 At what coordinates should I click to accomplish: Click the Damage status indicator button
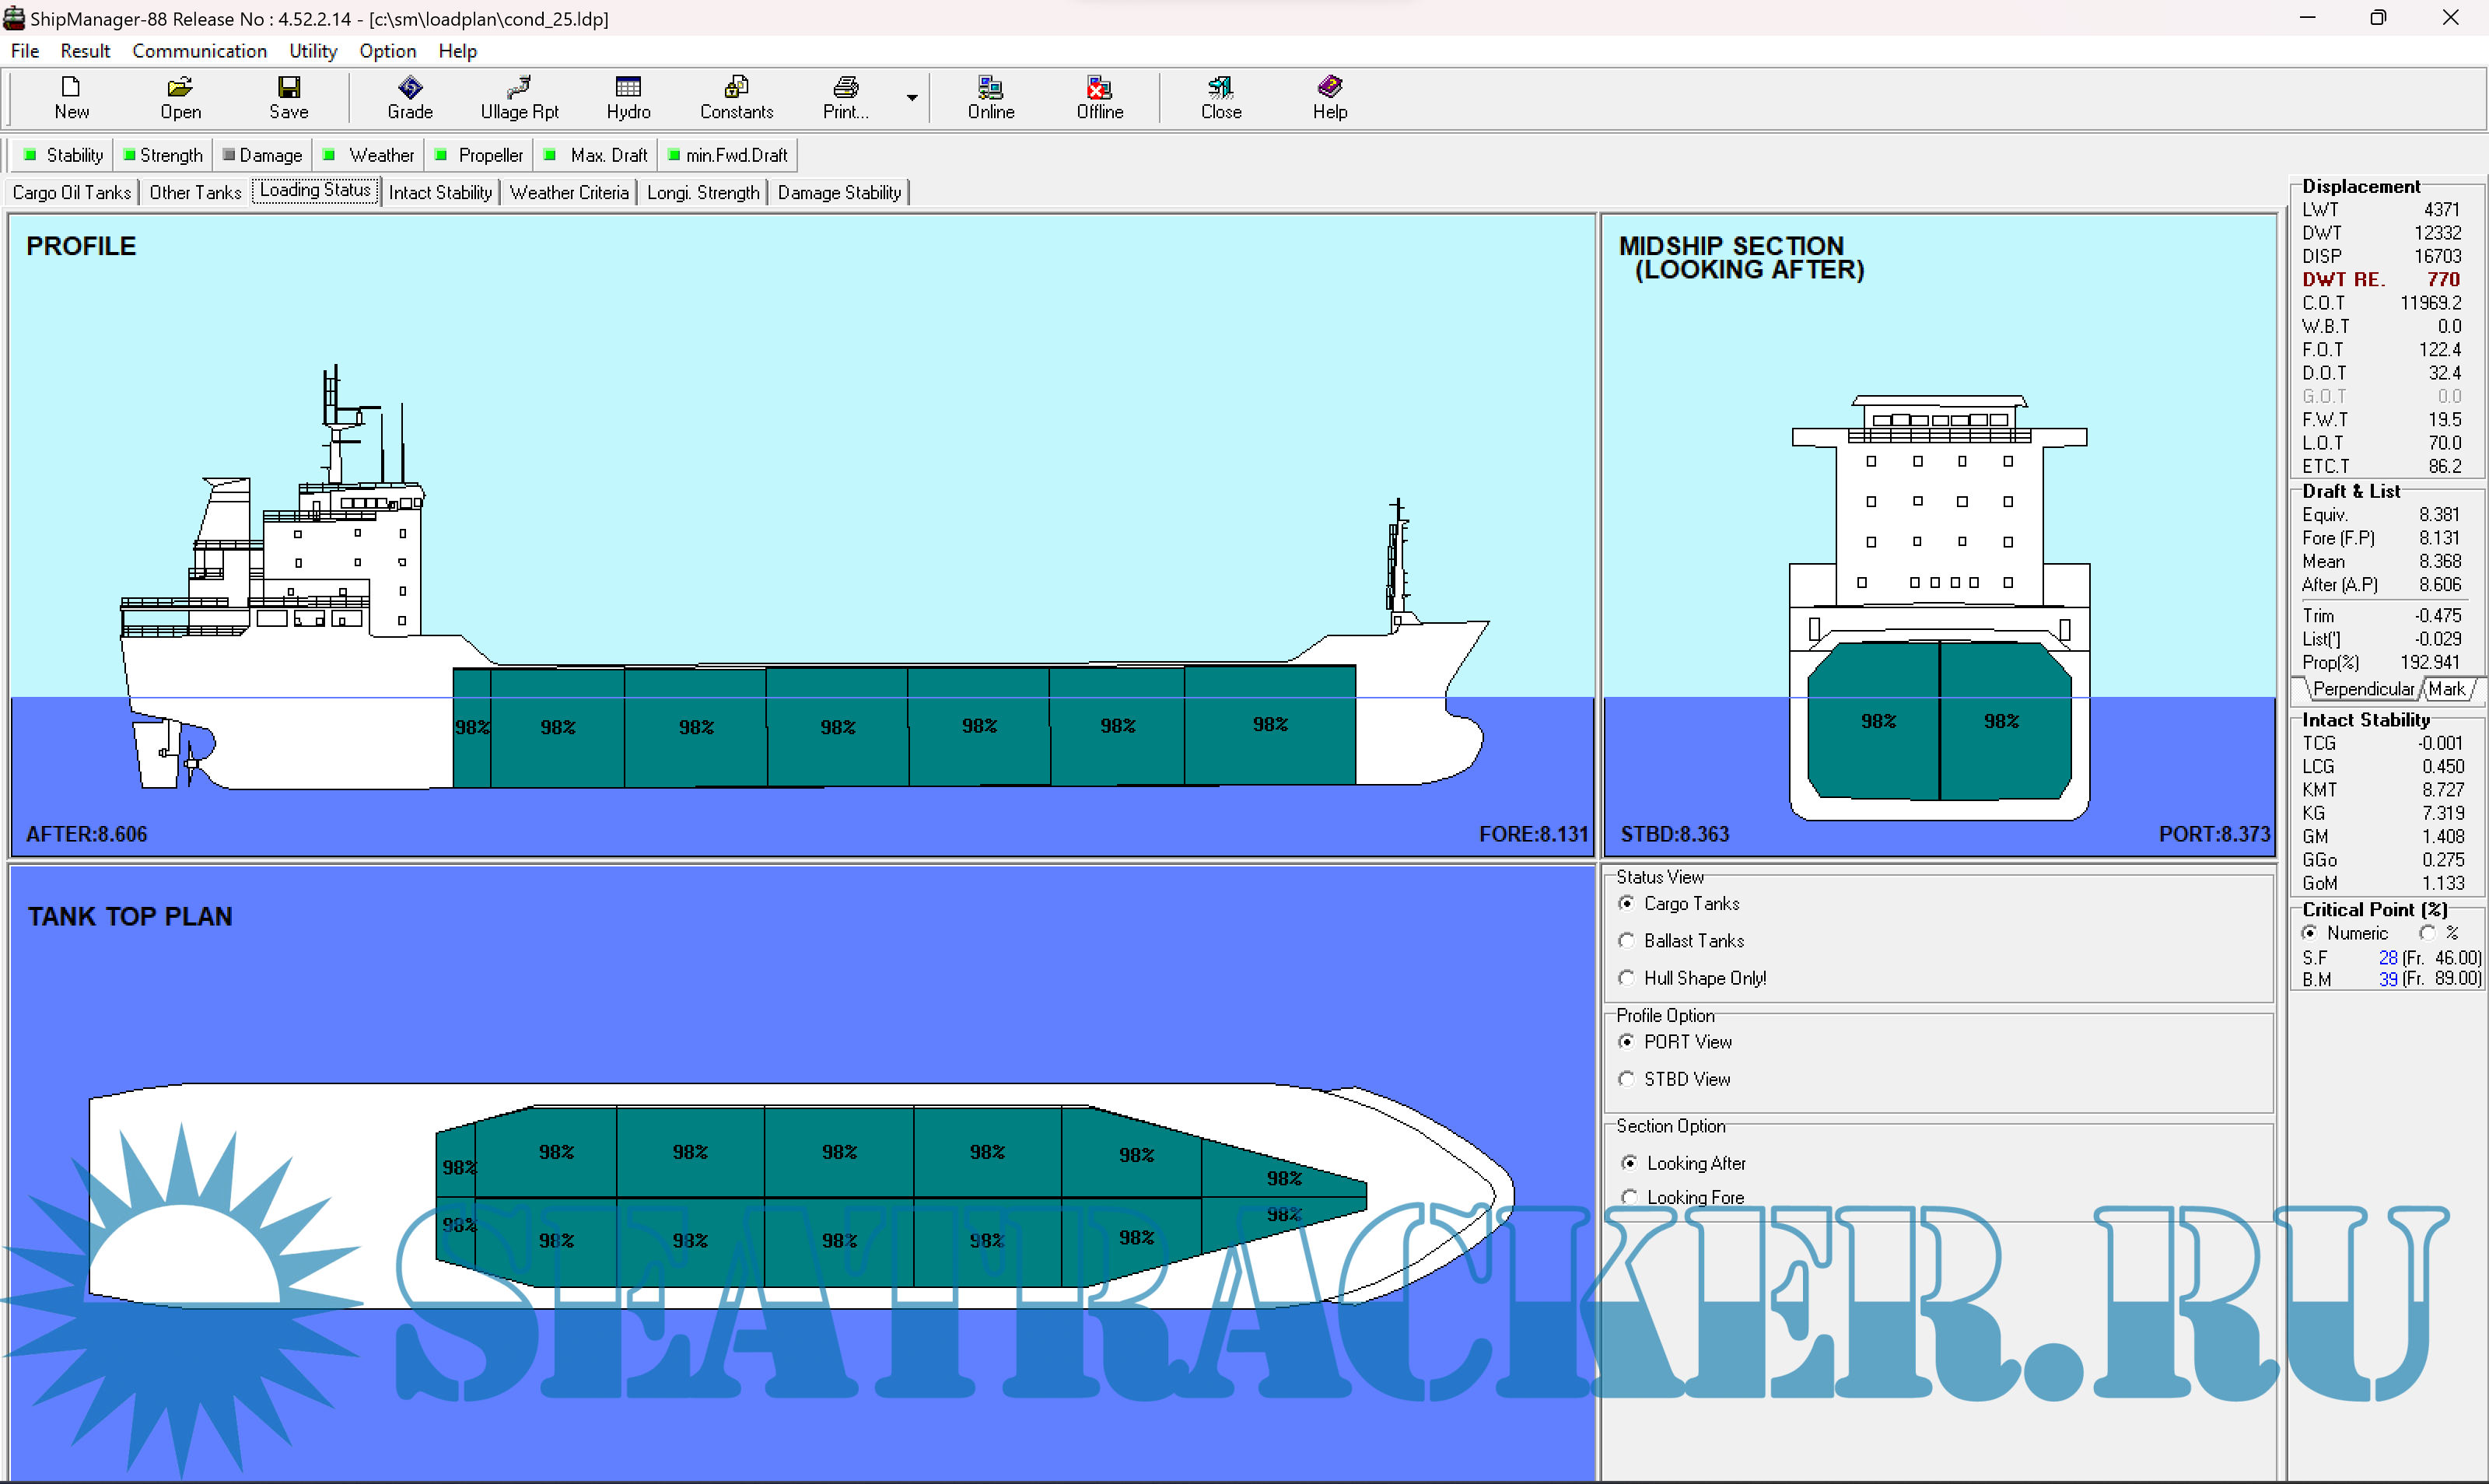click(x=262, y=155)
